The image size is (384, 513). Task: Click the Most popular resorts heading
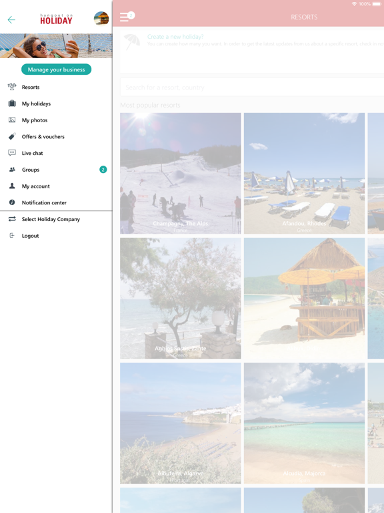coord(150,105)
